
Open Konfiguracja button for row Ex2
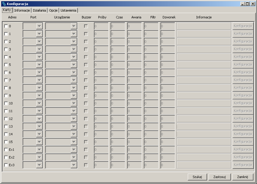point(243,157)
